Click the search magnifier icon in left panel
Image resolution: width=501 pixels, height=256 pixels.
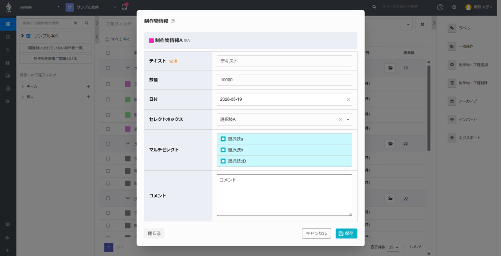coord(86,23)
